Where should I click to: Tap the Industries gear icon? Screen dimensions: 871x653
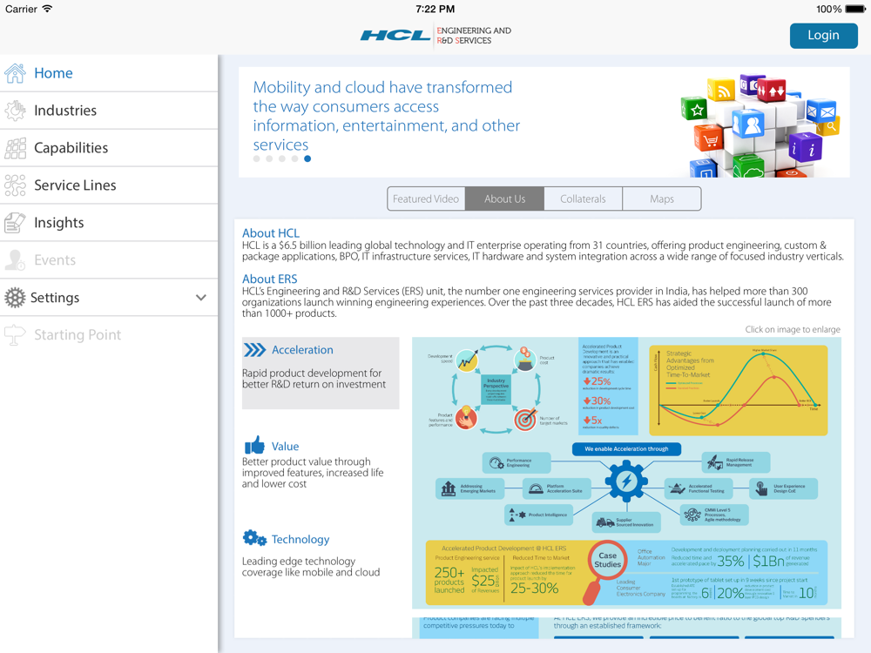tap(15, 111)
